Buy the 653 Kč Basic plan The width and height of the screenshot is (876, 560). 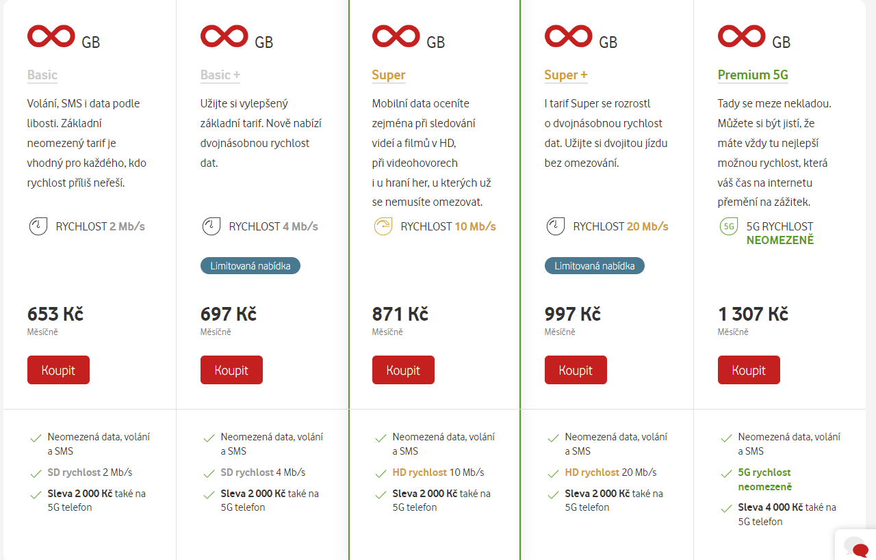(58, 370)
